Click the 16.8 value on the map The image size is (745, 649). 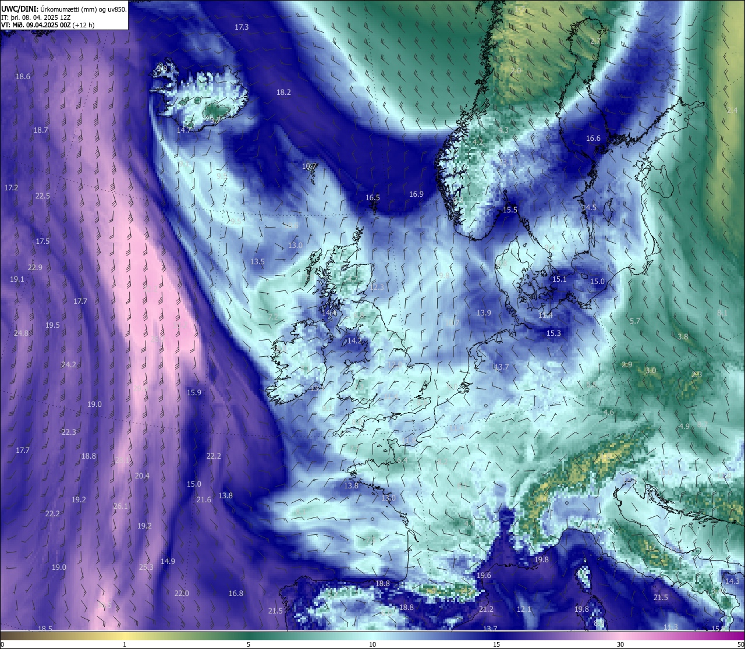point(236,593)
